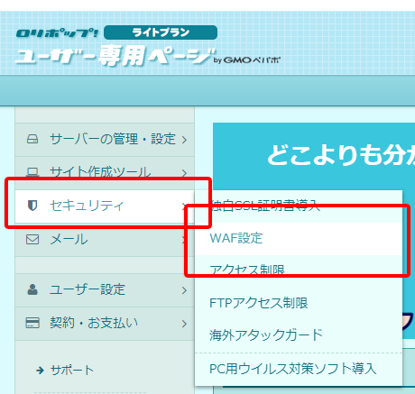Image resolution: width=415 pixels, height=394 pixels.
Task: Click the by GMOペパボ text
Action: pos(246,60)
